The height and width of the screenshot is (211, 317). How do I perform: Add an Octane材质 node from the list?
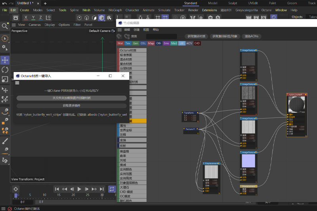tap(132, 50)
